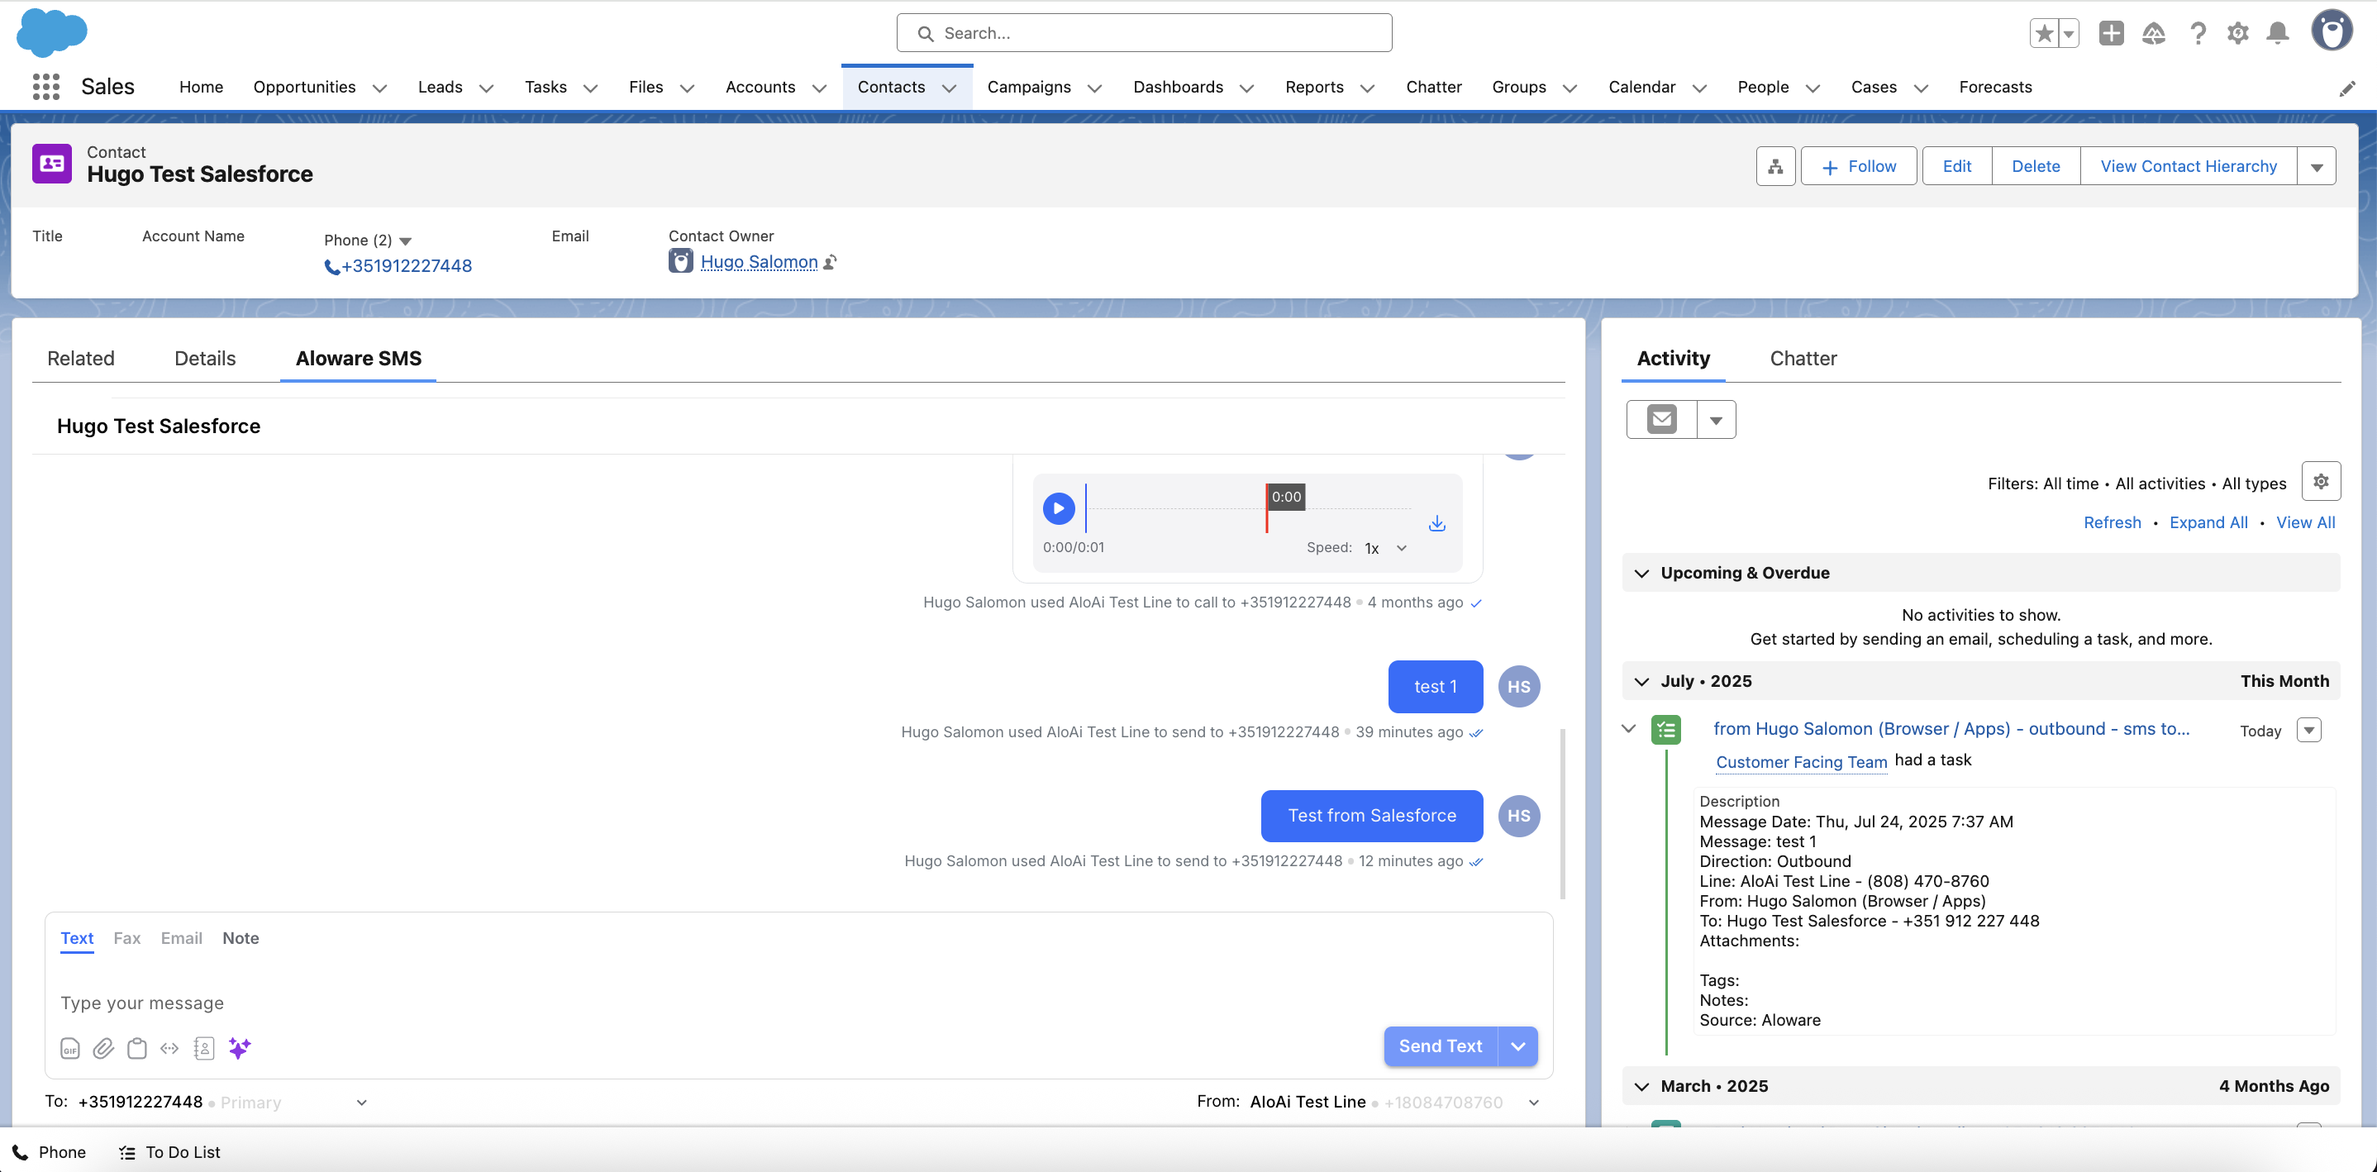Switch to the Chatter tab in side panel
This screenshot has width=2377, height=1172.
click(x=1803, y=358)
